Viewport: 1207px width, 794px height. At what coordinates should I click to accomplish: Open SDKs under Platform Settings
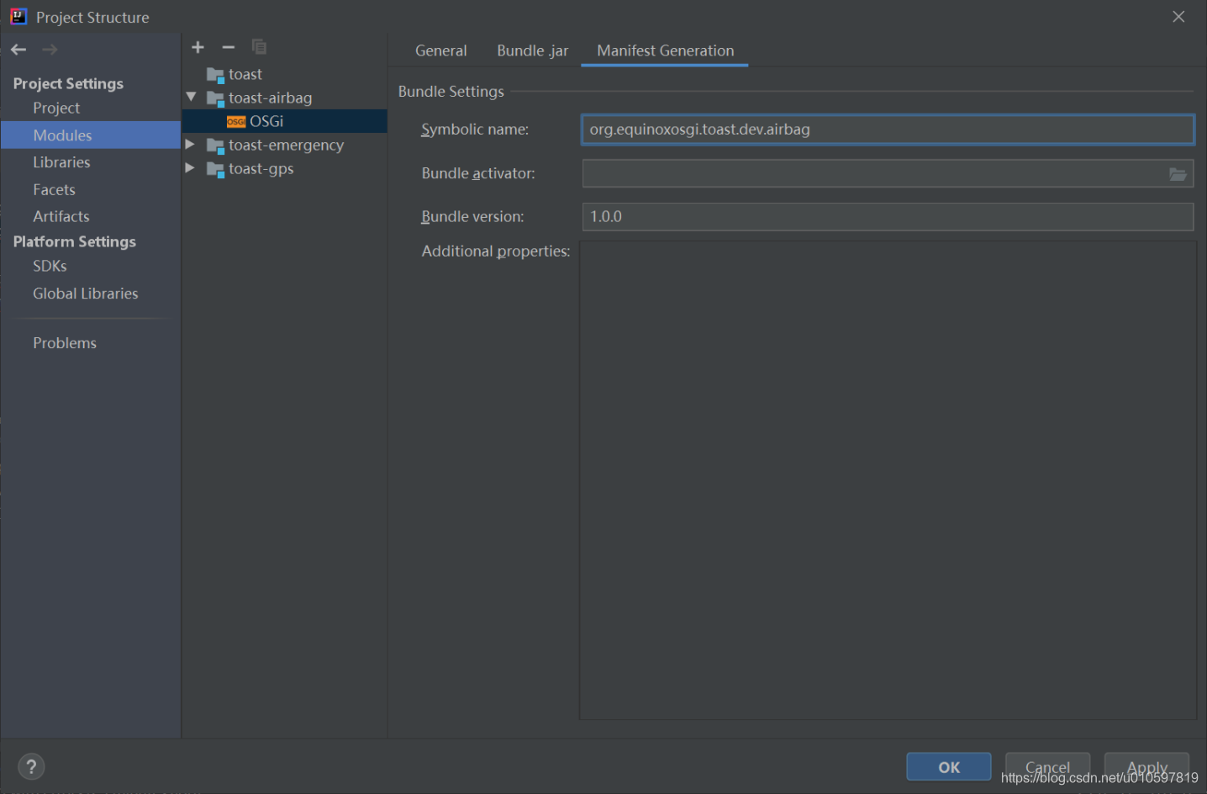(50, 266)
